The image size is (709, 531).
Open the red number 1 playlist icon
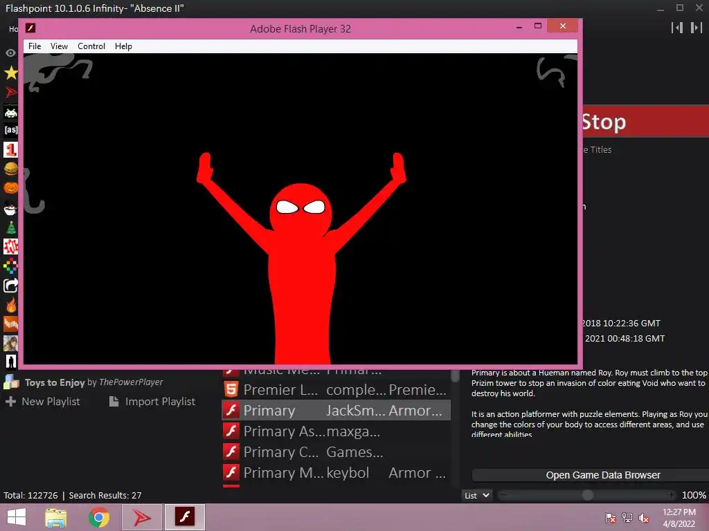click(x=11, y=149)
